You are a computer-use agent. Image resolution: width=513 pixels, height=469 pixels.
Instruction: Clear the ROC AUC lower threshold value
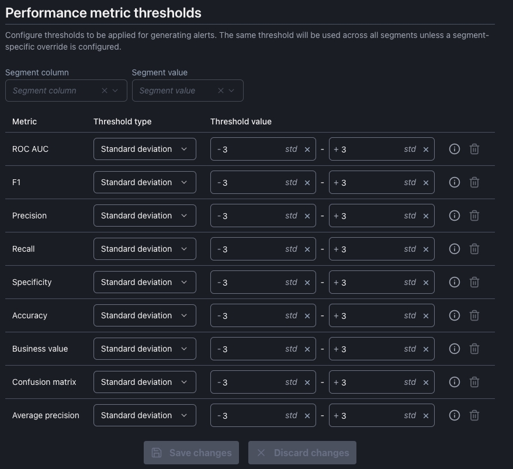[307, 150]
